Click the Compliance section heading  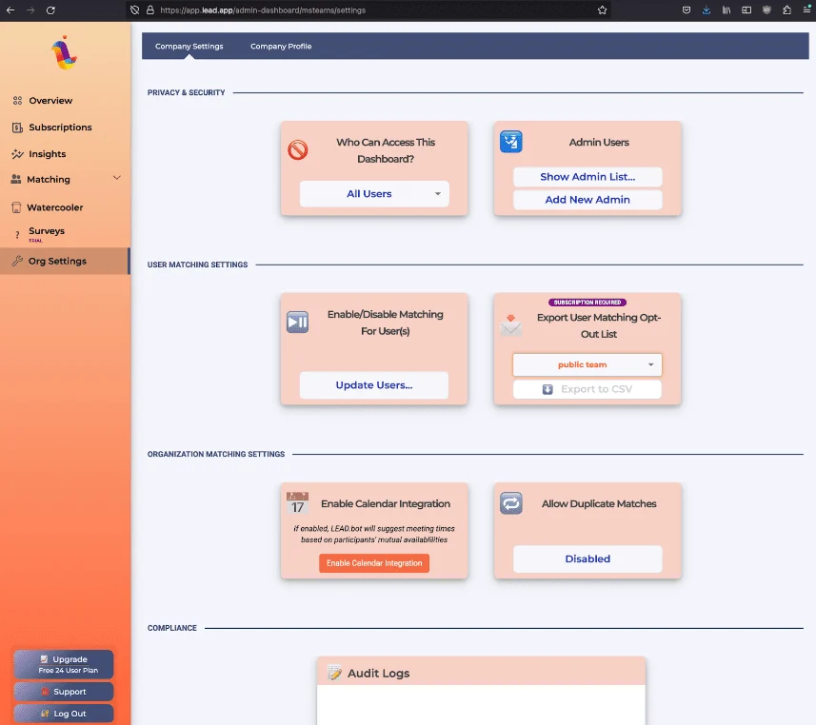pos(171,628)
